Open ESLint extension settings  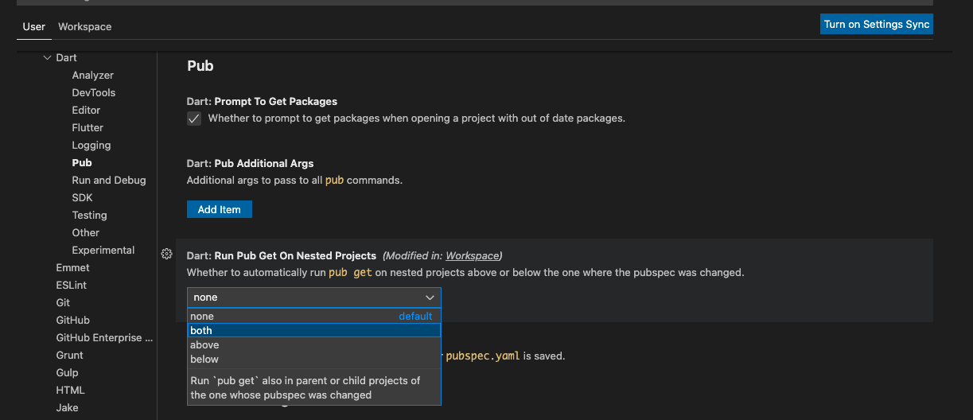pos(71,286)
